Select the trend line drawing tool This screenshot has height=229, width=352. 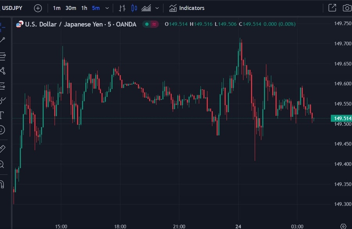[2, 40]
